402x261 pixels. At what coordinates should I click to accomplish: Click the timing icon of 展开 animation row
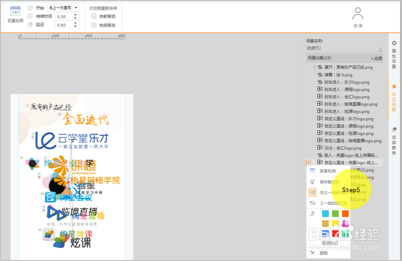320,67
